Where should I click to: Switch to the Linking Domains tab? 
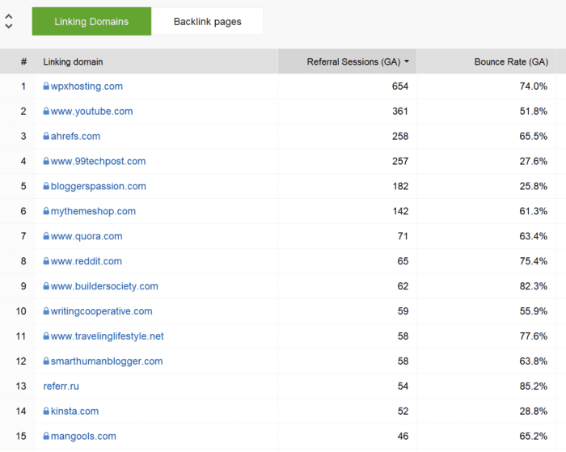tap(91, 21)
